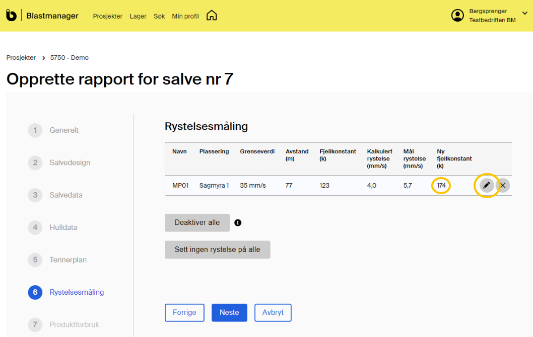Viewport: 533px width, 337px height.
Task: Expand the Bergsprenger account dropdown arrow
Action: click(x=524, y=14)
